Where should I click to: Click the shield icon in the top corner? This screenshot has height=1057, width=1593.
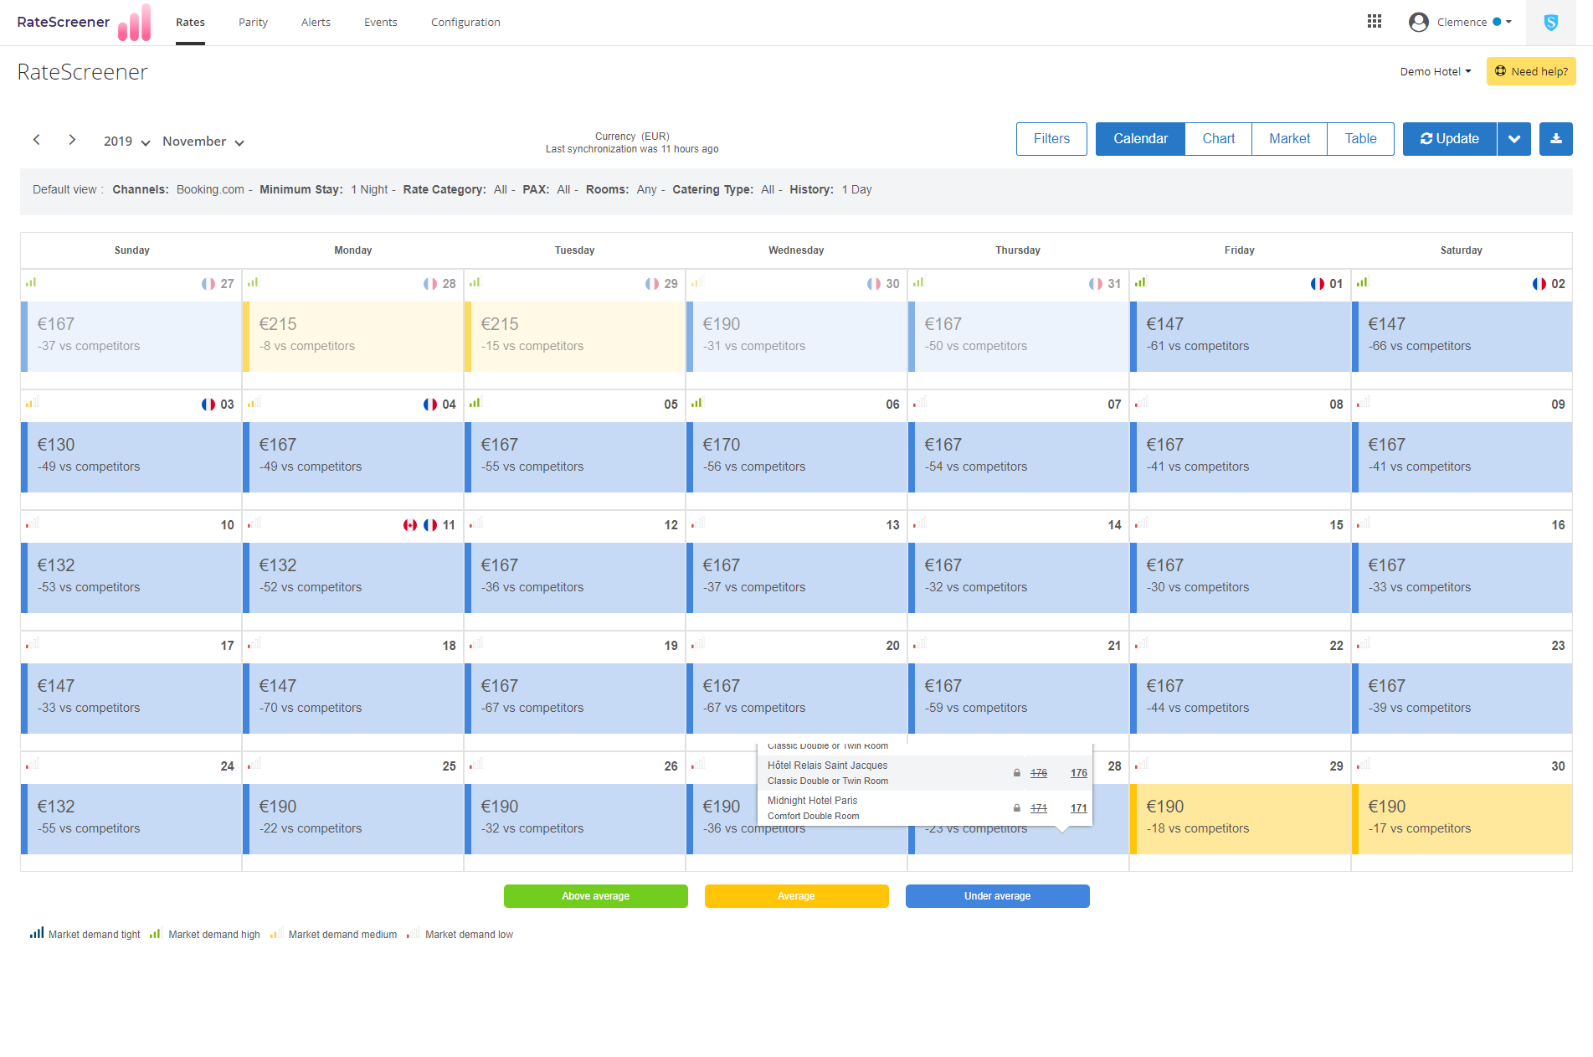pyautogui.click(x=1551, y=23)
